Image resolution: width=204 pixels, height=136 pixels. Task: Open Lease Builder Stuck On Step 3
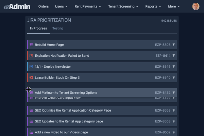point(102,78)
